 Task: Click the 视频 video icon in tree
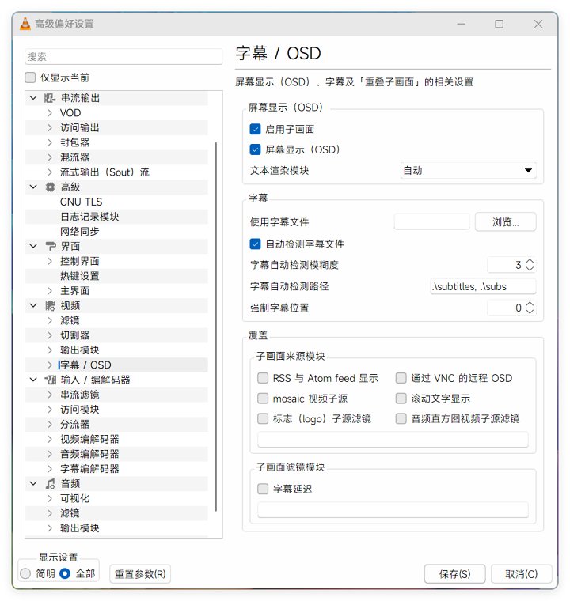click(x=50, y=306)
